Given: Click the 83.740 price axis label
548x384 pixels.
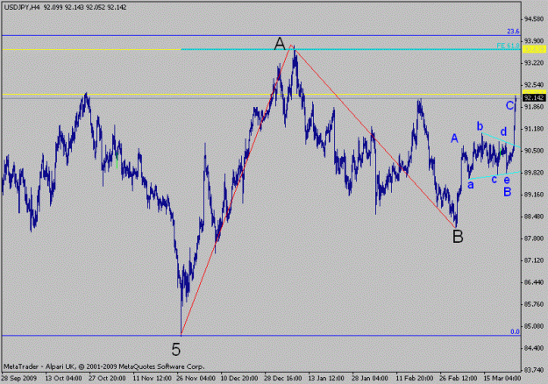Looking at the screenshot, I should (x=534, y=370).
